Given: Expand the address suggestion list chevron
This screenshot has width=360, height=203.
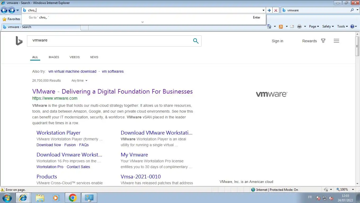Looking at the screenshot, I should coord(142,22).
